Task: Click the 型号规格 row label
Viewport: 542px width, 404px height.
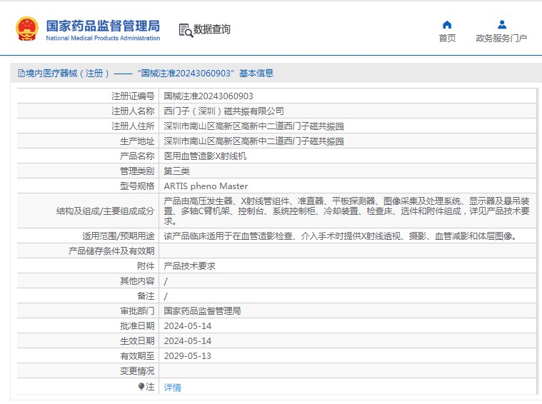Action: coord(137,186)
